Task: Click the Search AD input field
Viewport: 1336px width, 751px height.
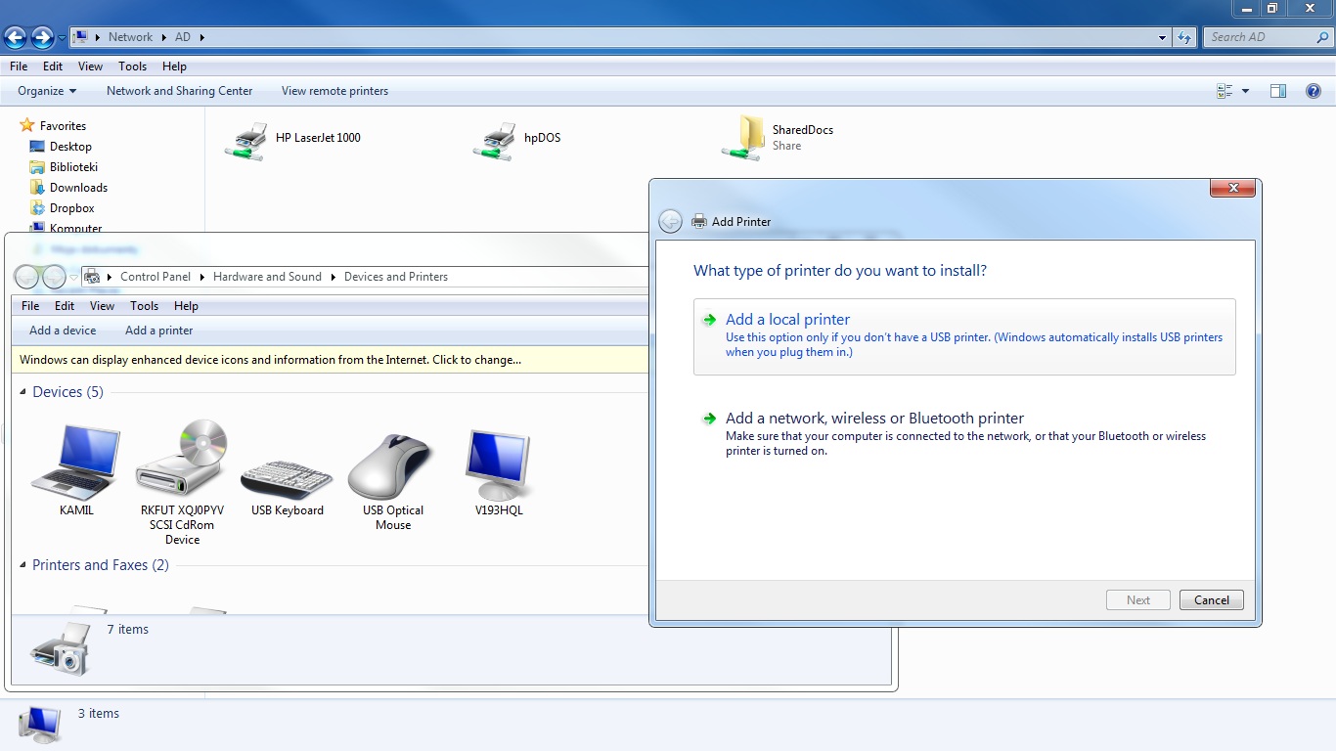Action: click(x=1262, y=37)
